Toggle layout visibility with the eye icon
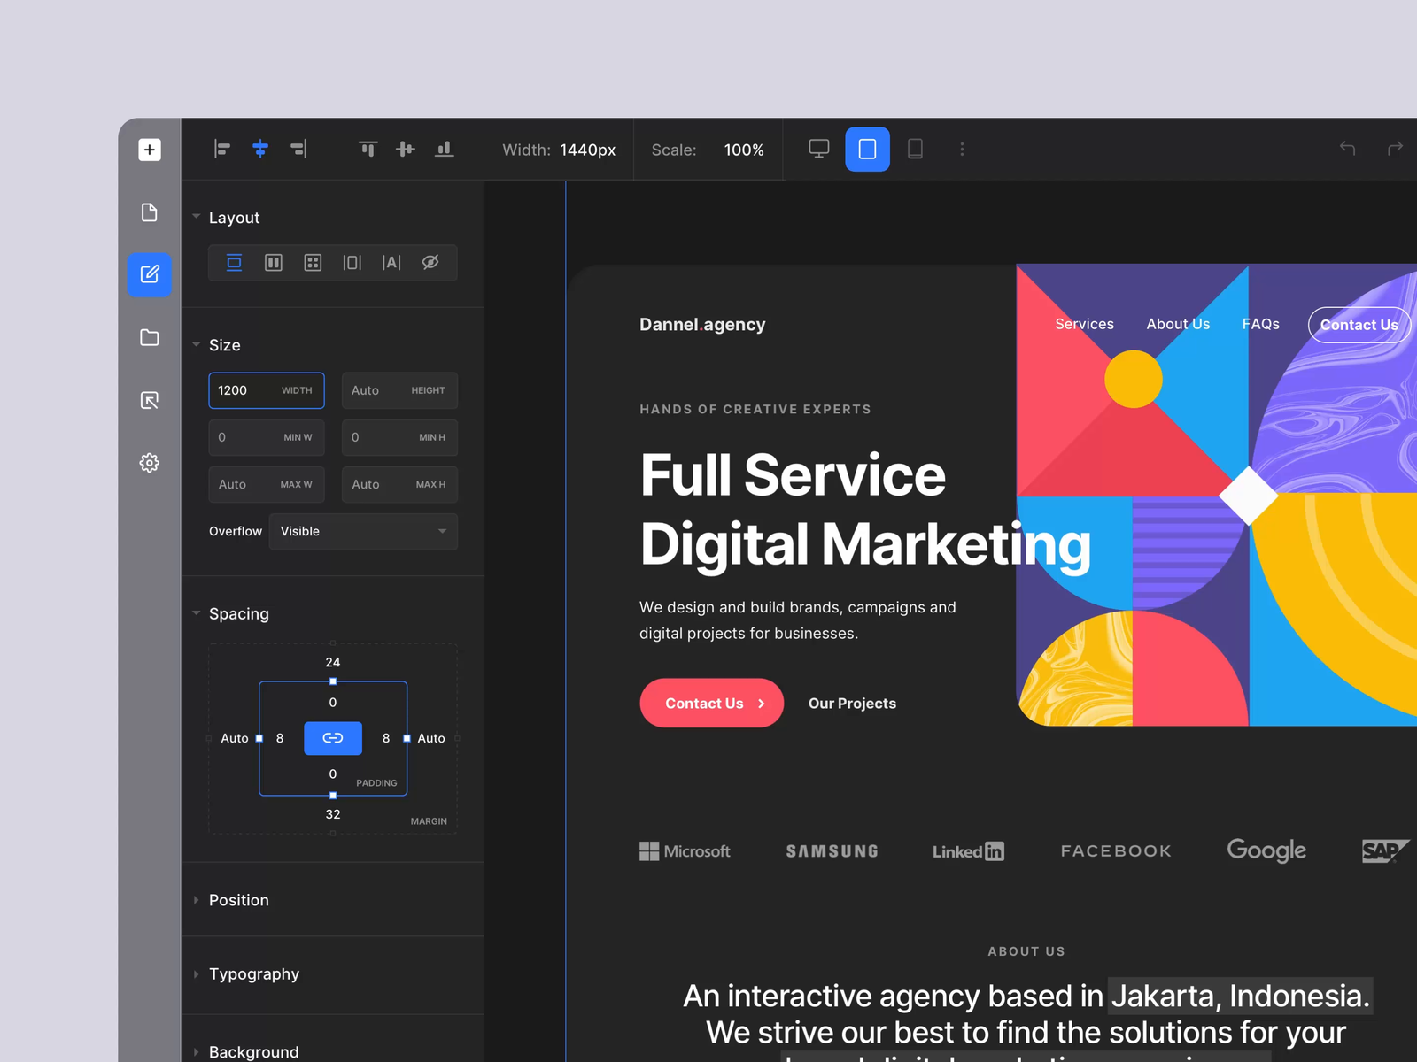The width and height of the screenshot is (1417, 1062). [x=430, y=262]
